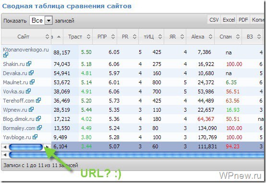
Task: Export table as PDF
Action: coord(243,20)
